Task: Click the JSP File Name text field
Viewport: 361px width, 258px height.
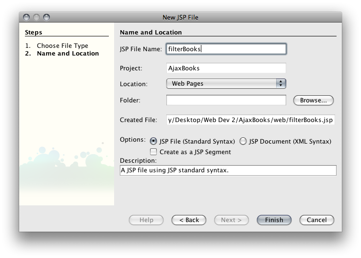Action: pos(226,49)
